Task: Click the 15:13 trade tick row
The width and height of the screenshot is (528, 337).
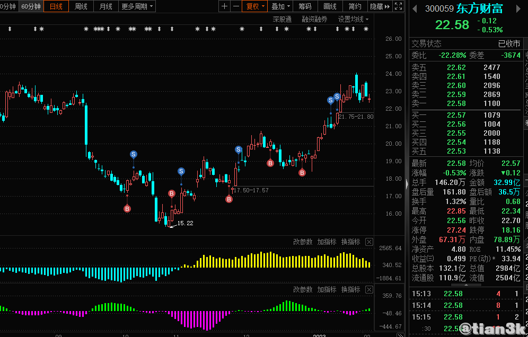Action: (465, 294)
